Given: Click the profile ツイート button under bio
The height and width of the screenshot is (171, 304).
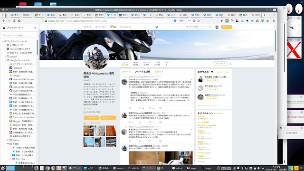Looking at the screenshot, I should point(91,118).
